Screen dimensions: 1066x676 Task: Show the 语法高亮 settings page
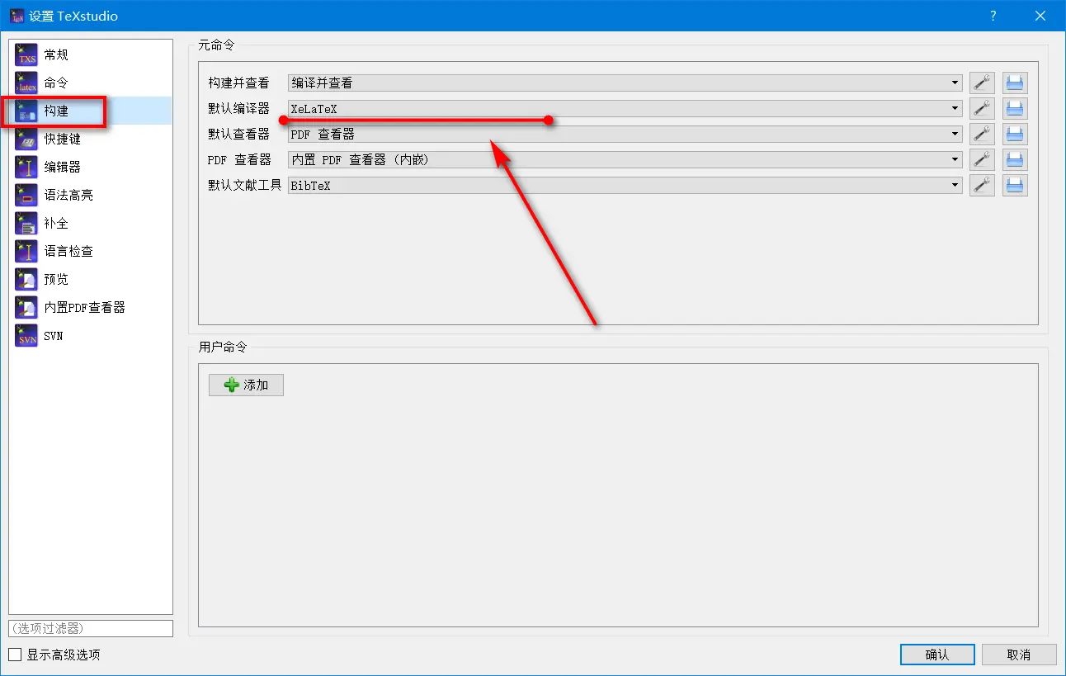pos(91,196)
